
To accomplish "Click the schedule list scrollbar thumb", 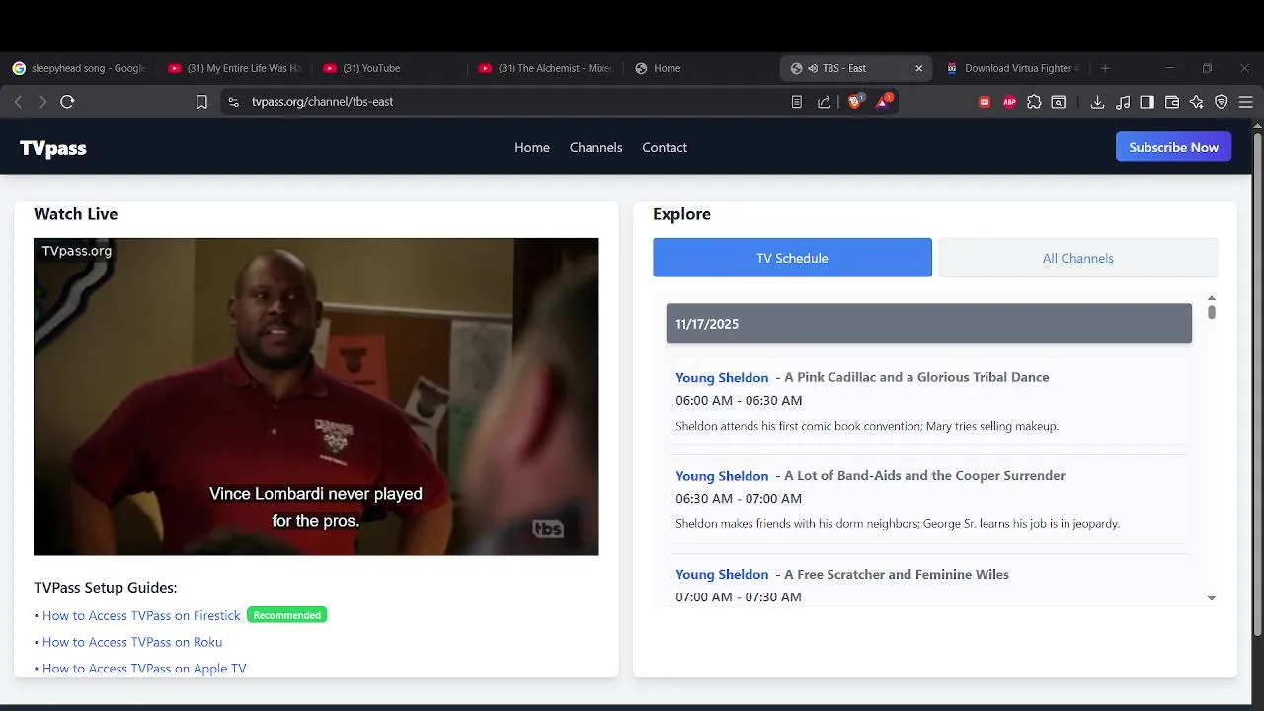I will (x=1212, y=312).
